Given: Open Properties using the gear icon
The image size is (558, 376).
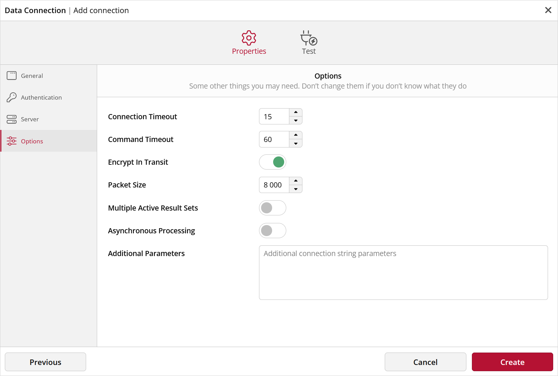Looking at the screenshot, I should (249, 38).
